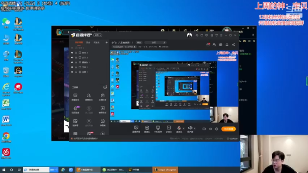Click the taskbar search input box

coord(36,170)
